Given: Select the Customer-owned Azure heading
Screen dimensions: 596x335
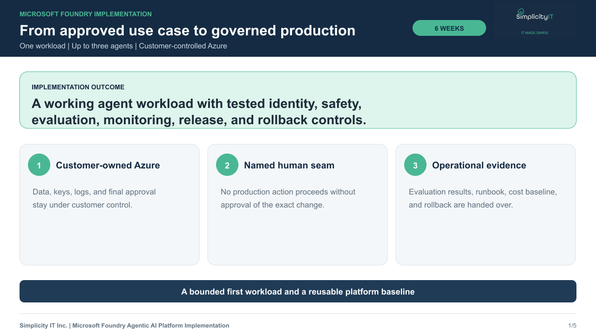Looking at the screenshot, I should click(x=108, y=165).
